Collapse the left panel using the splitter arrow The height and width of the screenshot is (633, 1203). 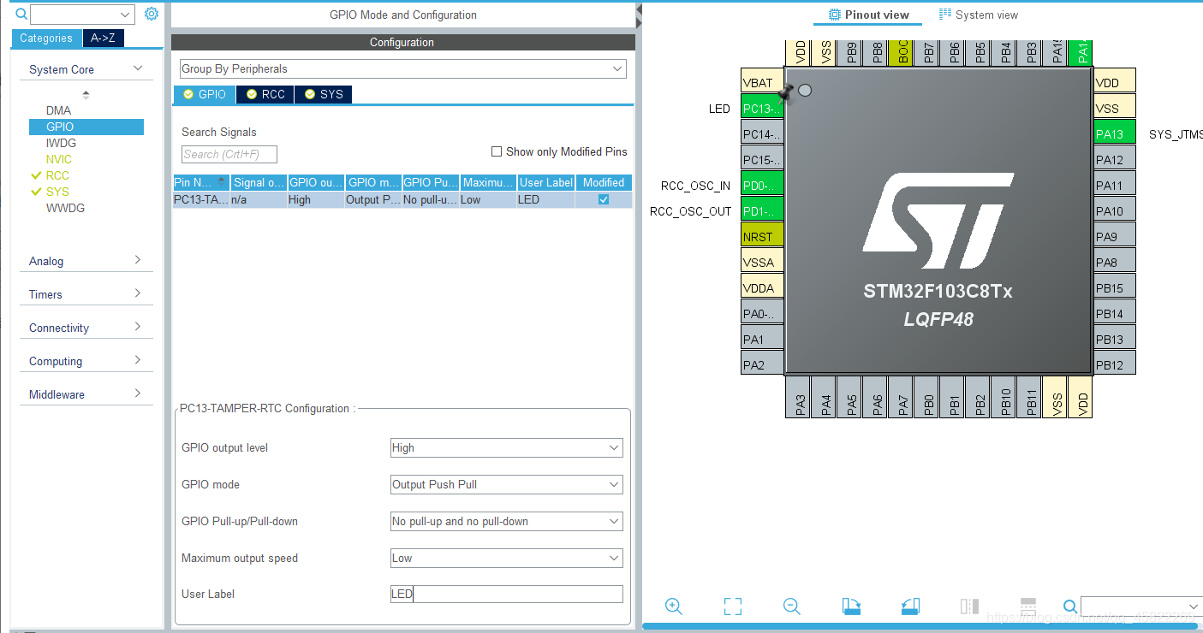click(x=639, y=10)
